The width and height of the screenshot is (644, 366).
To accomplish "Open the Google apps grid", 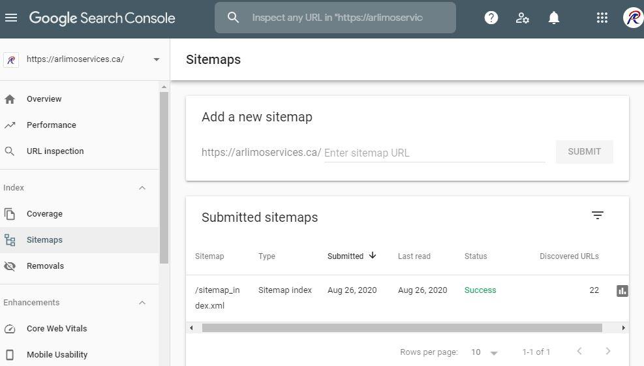I will point(602,18).
